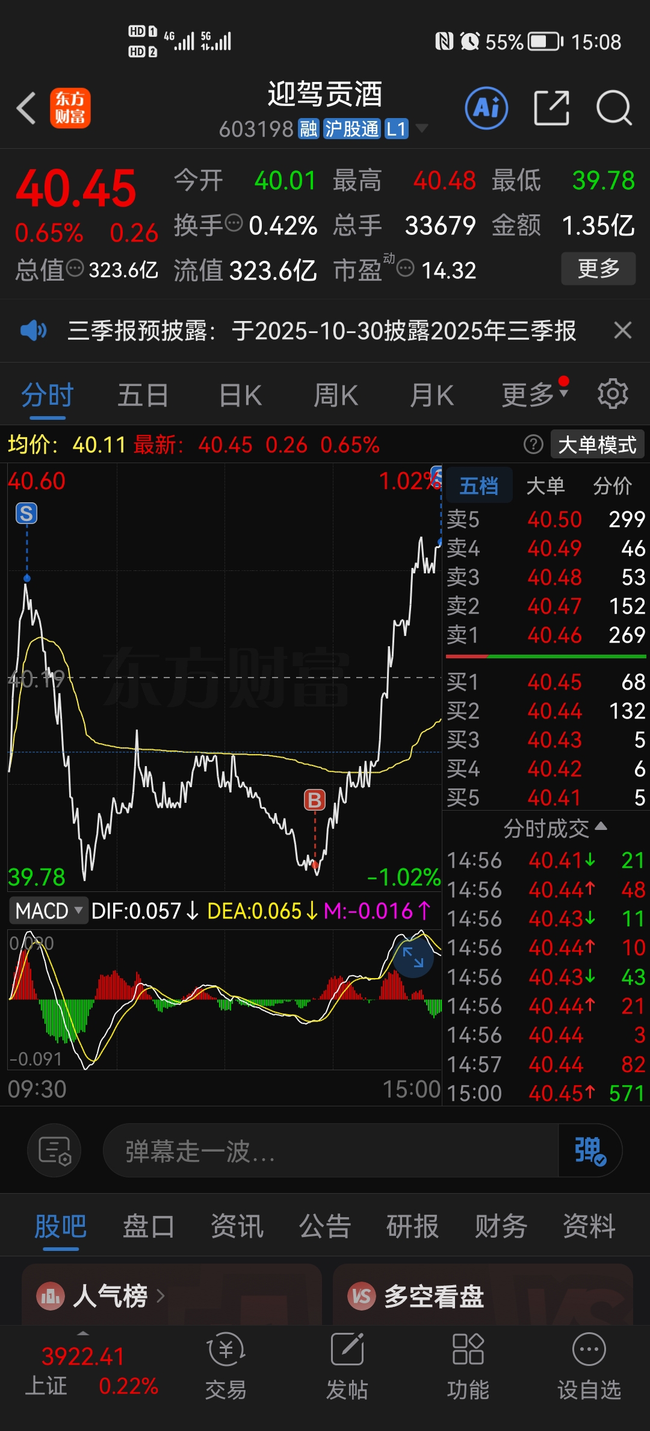Tap the 买1 40.45 order row
The height and width of the screenshot is (1431, 650).
(546, 682)
